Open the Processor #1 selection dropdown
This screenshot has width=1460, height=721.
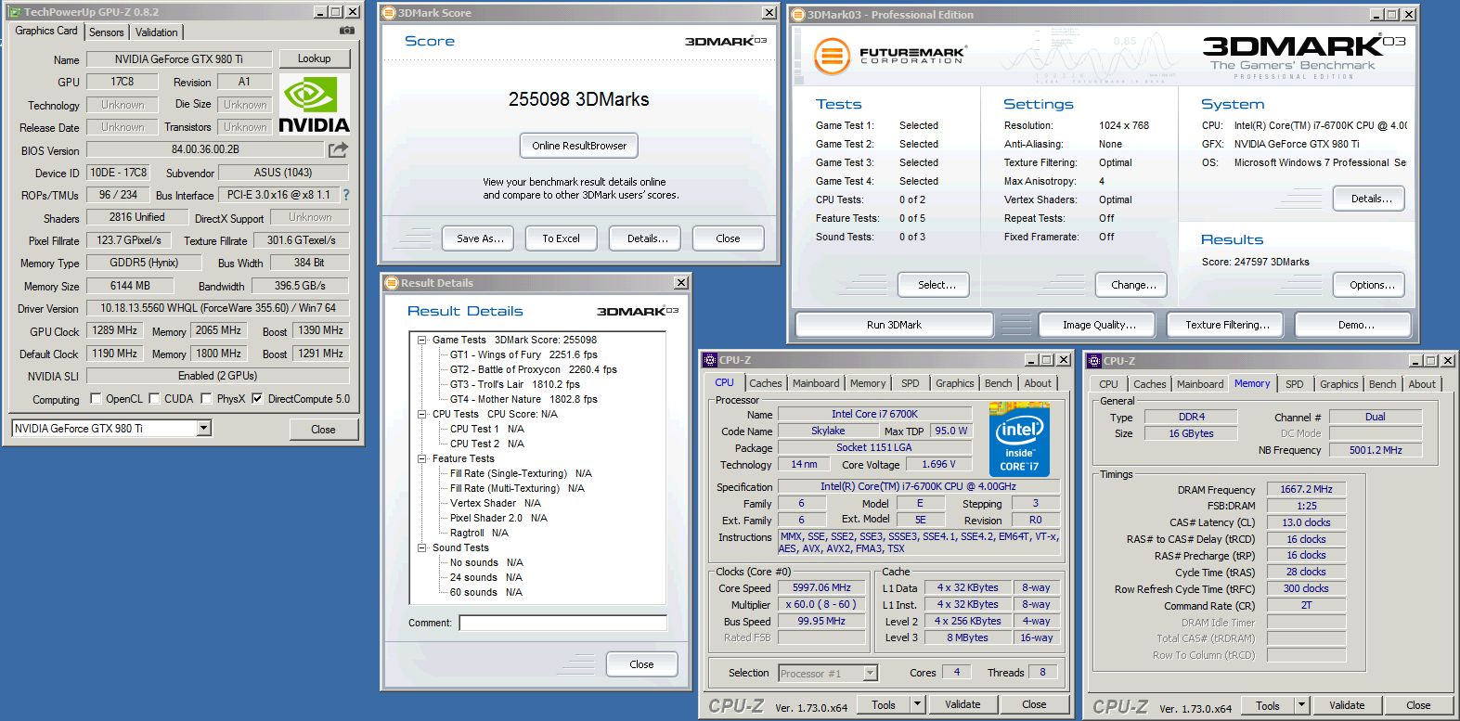pos(870,673)
